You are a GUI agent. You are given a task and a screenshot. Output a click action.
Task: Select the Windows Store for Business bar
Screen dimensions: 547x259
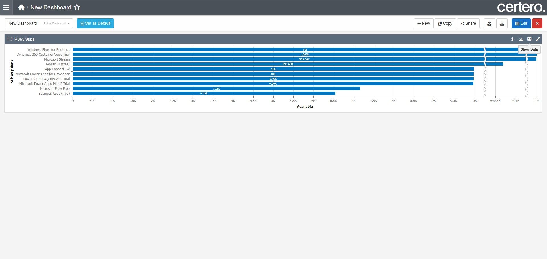(305, 49)
